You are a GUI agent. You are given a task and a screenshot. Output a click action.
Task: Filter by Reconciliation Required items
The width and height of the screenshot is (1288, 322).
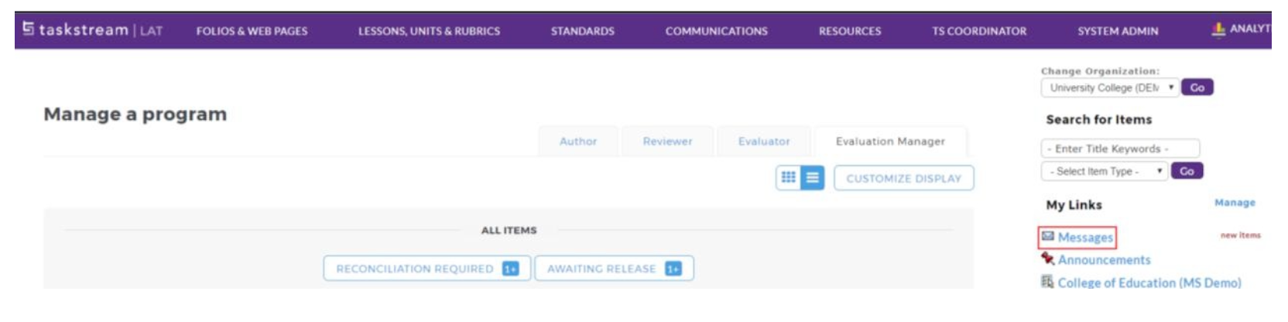coord(427,269)
